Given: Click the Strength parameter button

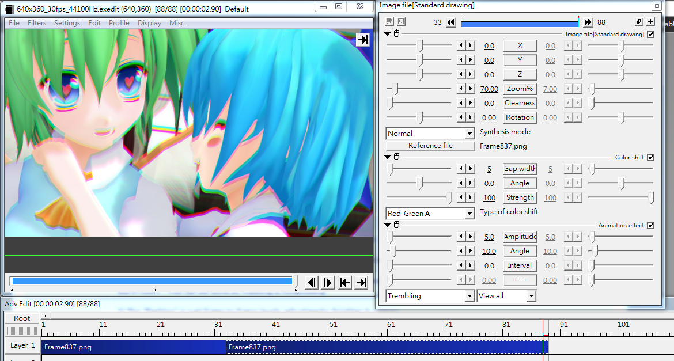Looking at the screenshot, I should pos(520,197).
